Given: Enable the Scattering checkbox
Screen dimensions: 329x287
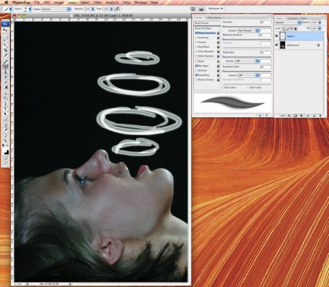Looking at the screenshot, I should pyautogui.click(x=197, y=37).
